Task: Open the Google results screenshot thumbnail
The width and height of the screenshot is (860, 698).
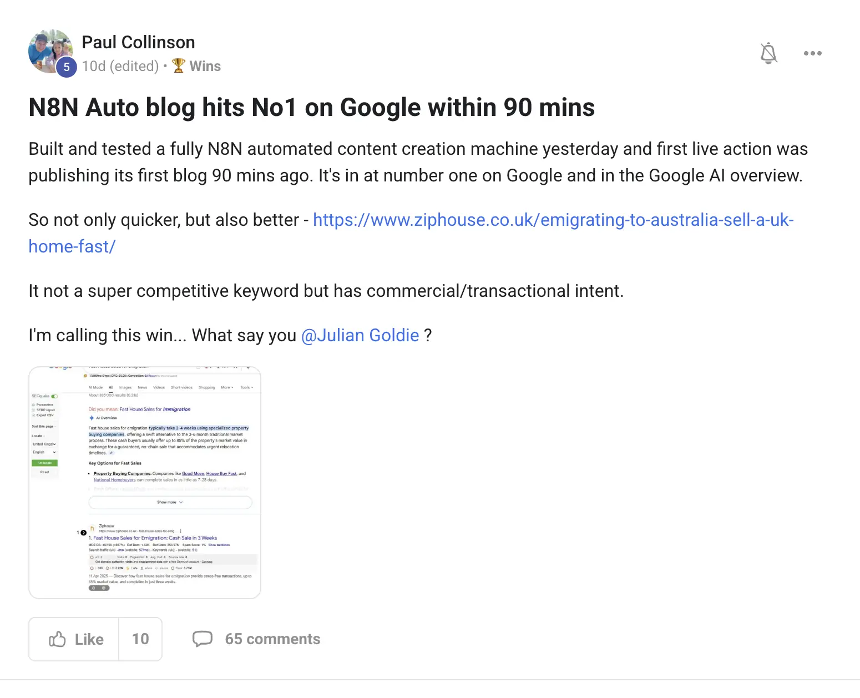Action: (x=145, y=483)
